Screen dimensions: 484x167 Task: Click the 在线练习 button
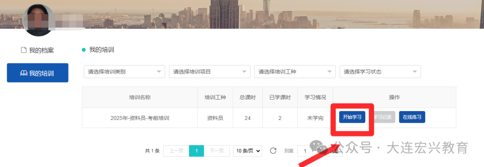click(412, 117)
